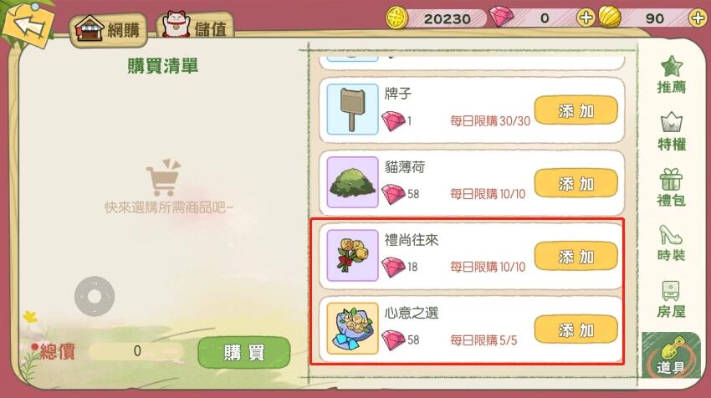Click the 貓薄荷 catnip item thumbnail
This screenshot has height=398, width=711.
(353, 182)
